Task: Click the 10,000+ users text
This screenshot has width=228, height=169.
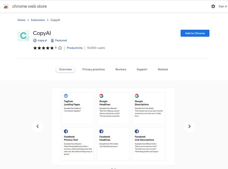Action: 96,48
